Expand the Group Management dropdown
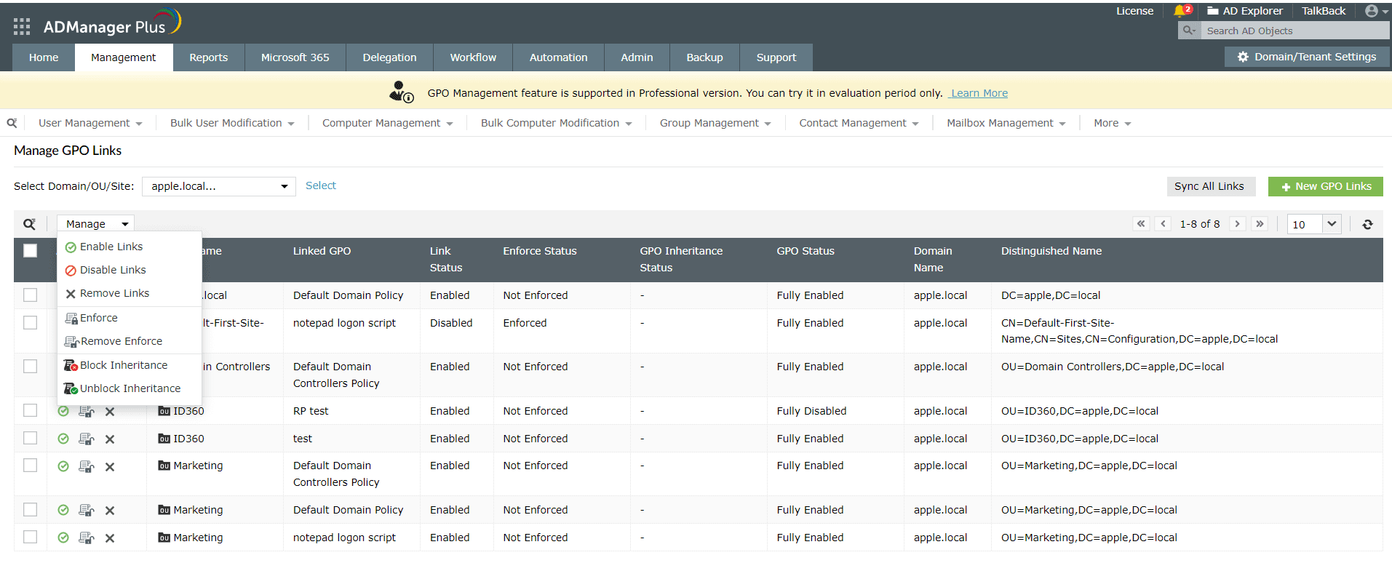 [x=715, y=123]
